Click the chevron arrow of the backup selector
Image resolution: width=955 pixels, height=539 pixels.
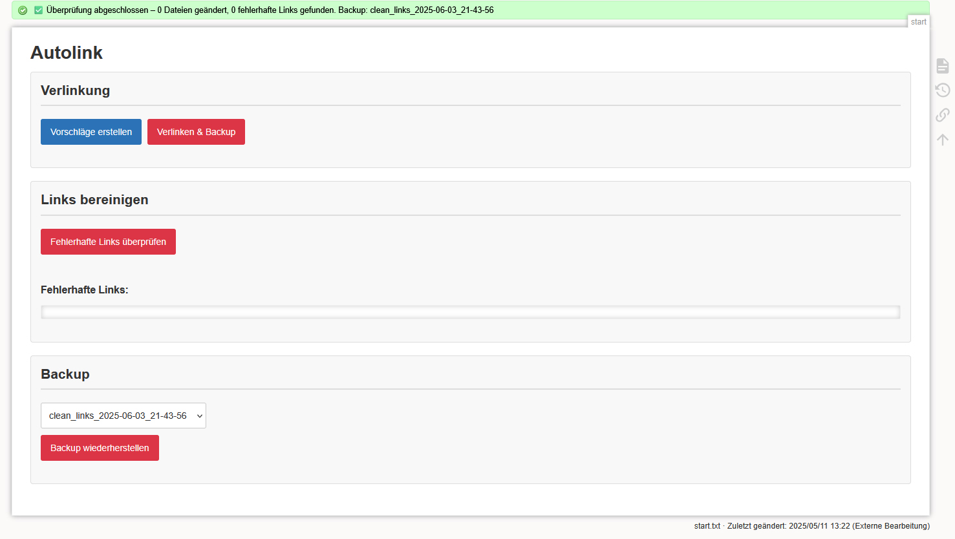(199, 416)
